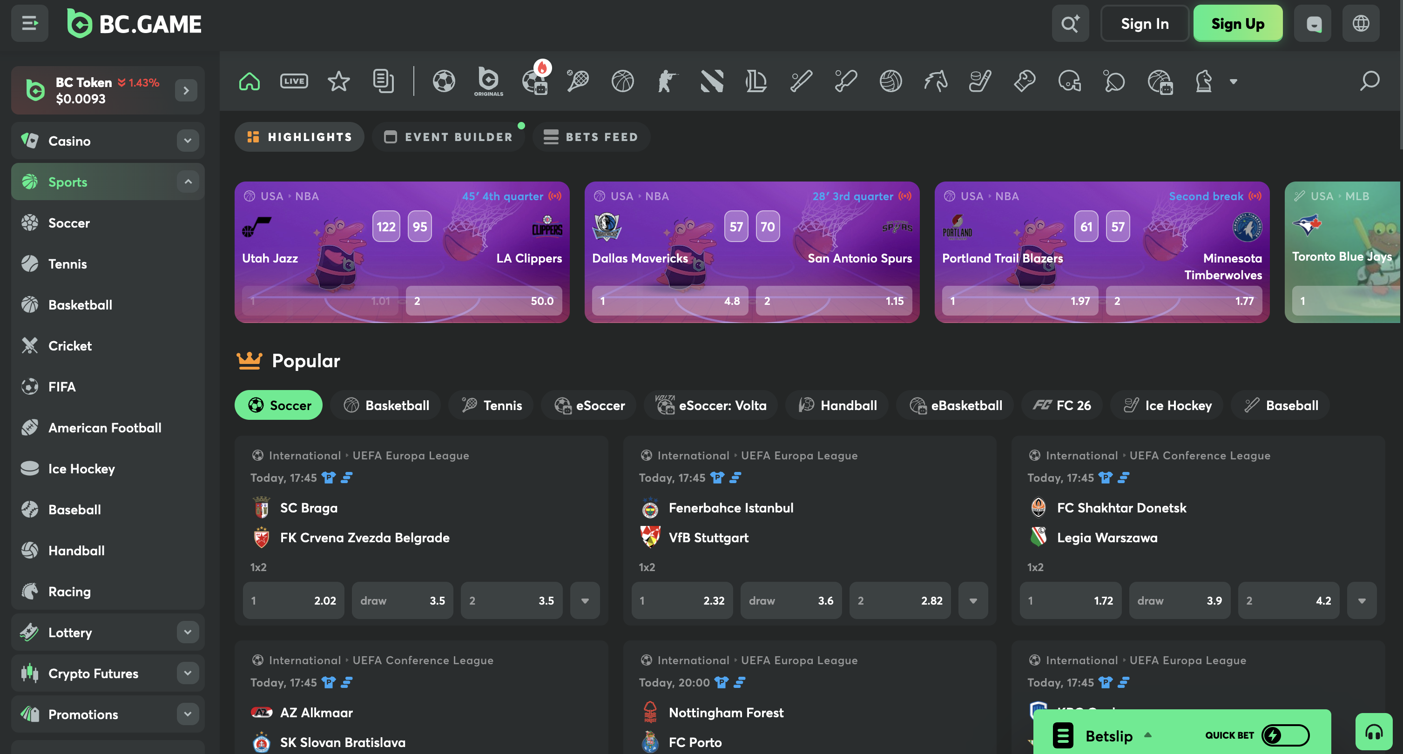1403x754 pixels.
Task: Open the Live events icon
Action: coord(294,81)
